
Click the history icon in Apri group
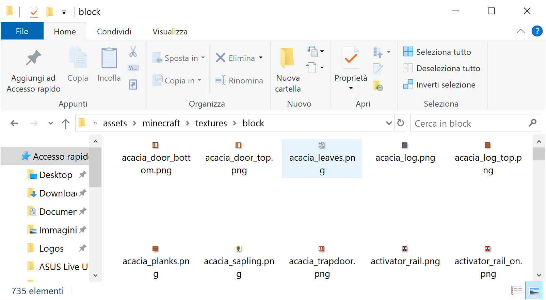point(378,86)
